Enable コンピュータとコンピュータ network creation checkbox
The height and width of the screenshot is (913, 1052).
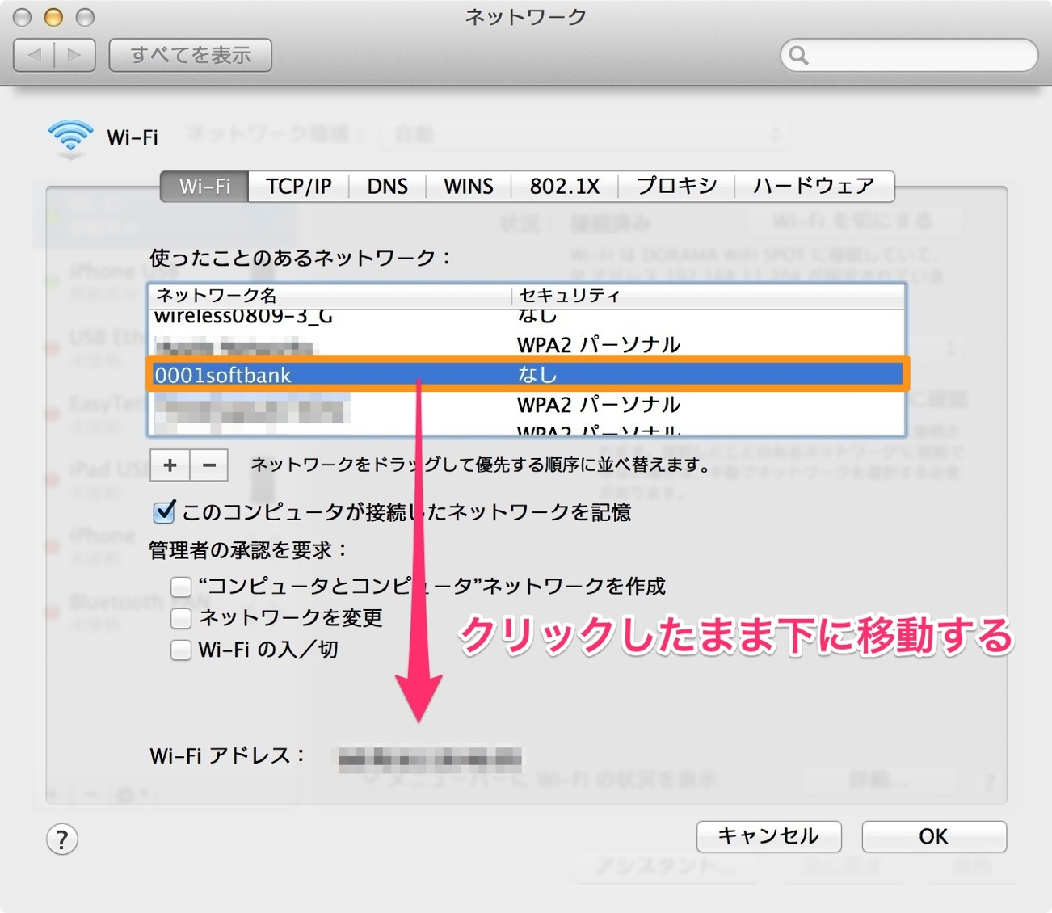point(181,586)
